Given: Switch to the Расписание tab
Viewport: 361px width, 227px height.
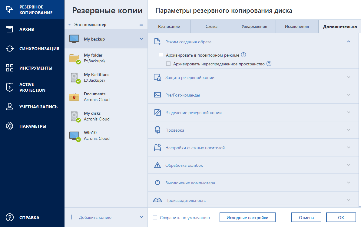Looking at the screenshot, I should point(169,26).
